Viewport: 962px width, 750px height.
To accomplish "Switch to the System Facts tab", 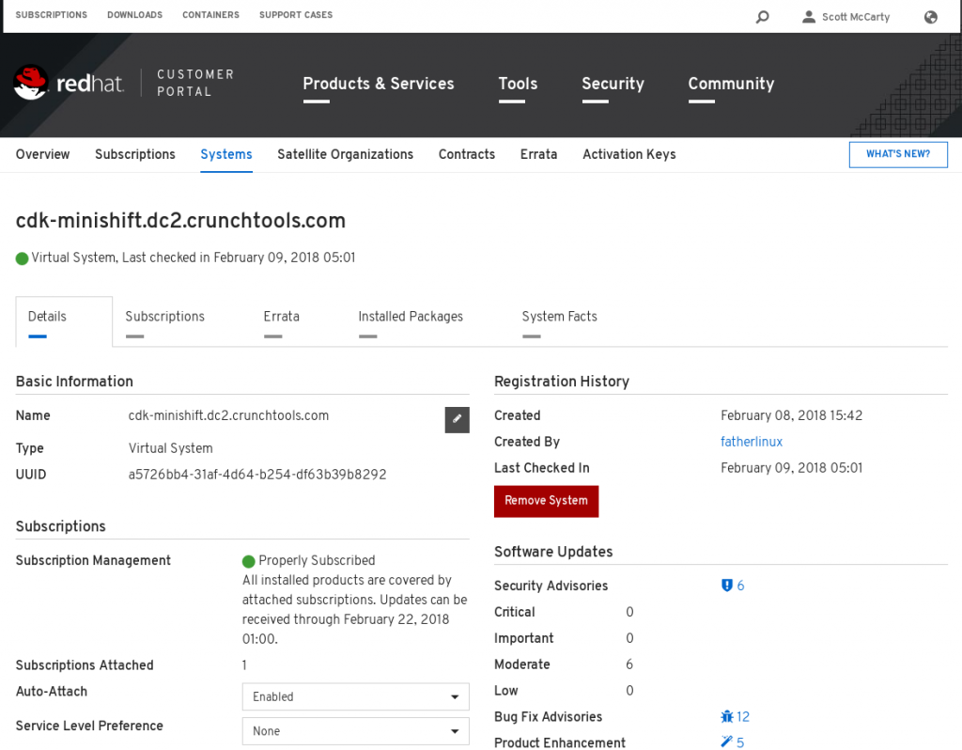I will [x=559, y=317].
